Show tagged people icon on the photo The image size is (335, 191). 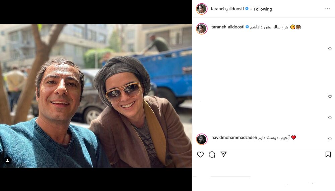tap(7, 161)
